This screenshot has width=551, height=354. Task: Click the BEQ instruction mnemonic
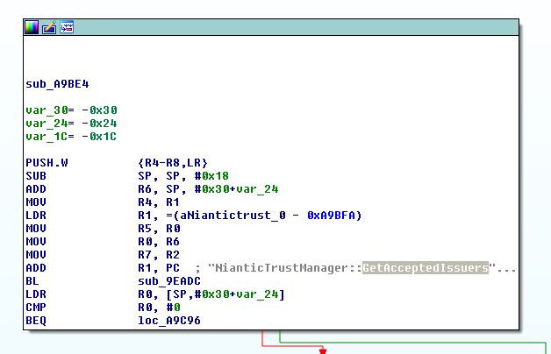tap(36, 321)
